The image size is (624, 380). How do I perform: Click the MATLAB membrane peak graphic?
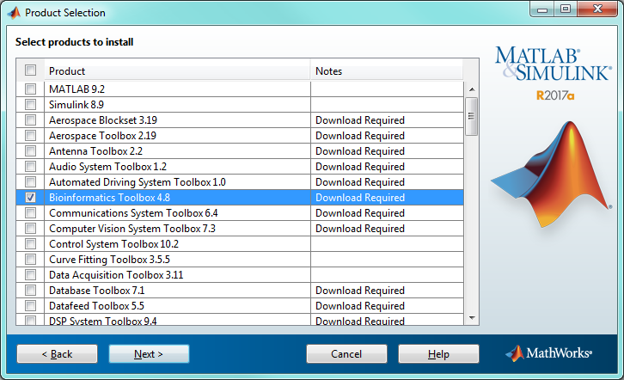coord(552,175)
